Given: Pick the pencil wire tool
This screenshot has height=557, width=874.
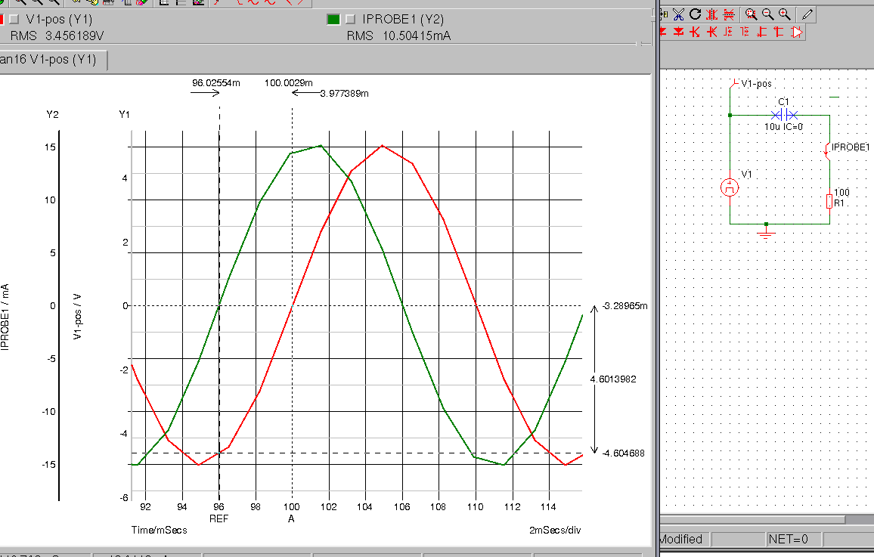Looking at the screenshot, I should coord(807,14).
